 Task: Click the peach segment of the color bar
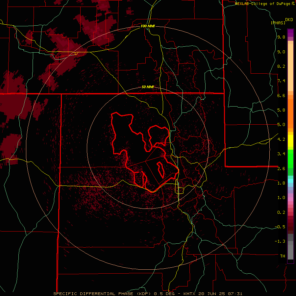click(x=290, y=67)
